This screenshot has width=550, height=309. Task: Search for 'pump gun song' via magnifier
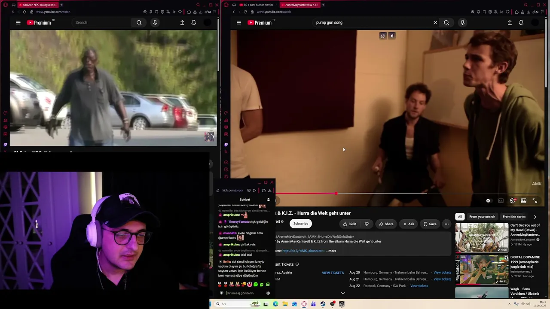point(446,23)
